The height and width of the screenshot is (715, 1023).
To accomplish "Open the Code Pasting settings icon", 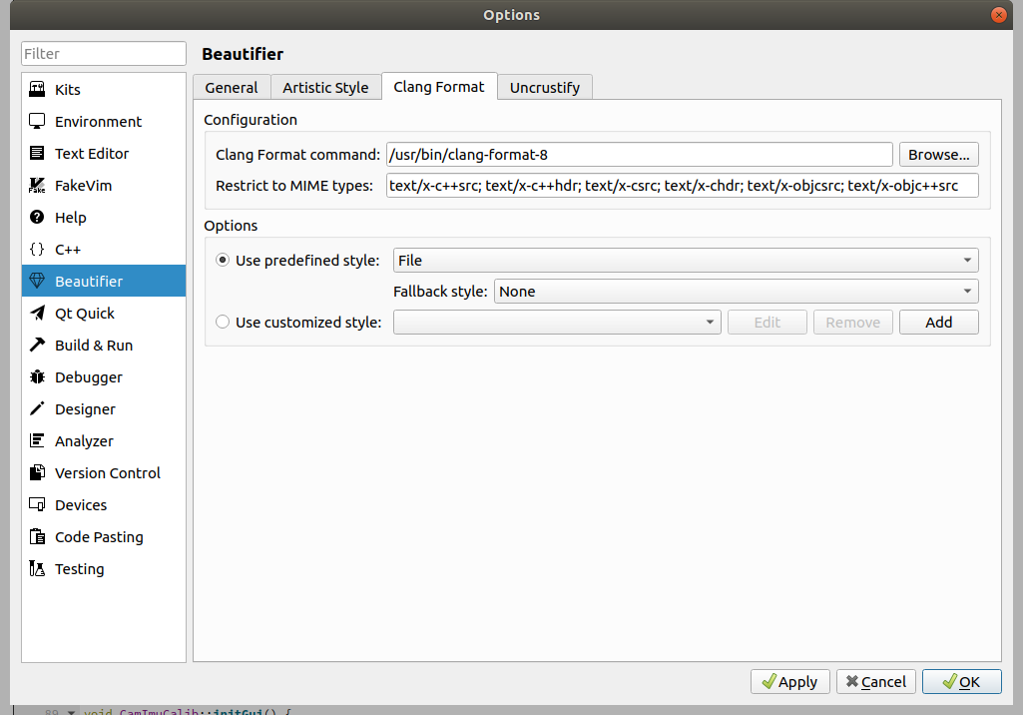I will tap(40, 536).
